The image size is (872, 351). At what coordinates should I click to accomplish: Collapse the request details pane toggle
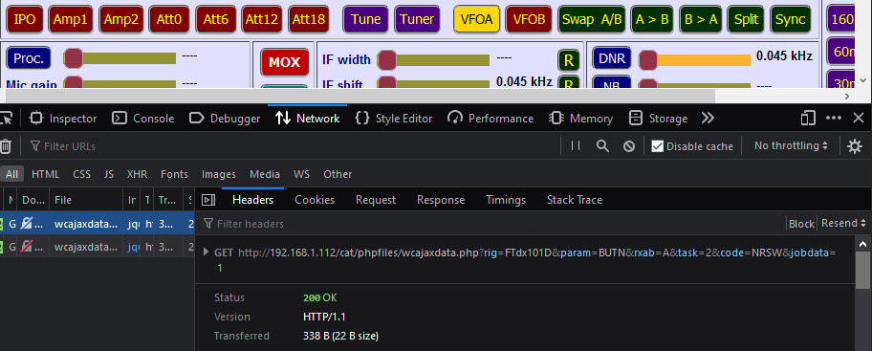[x=208, y=200]
